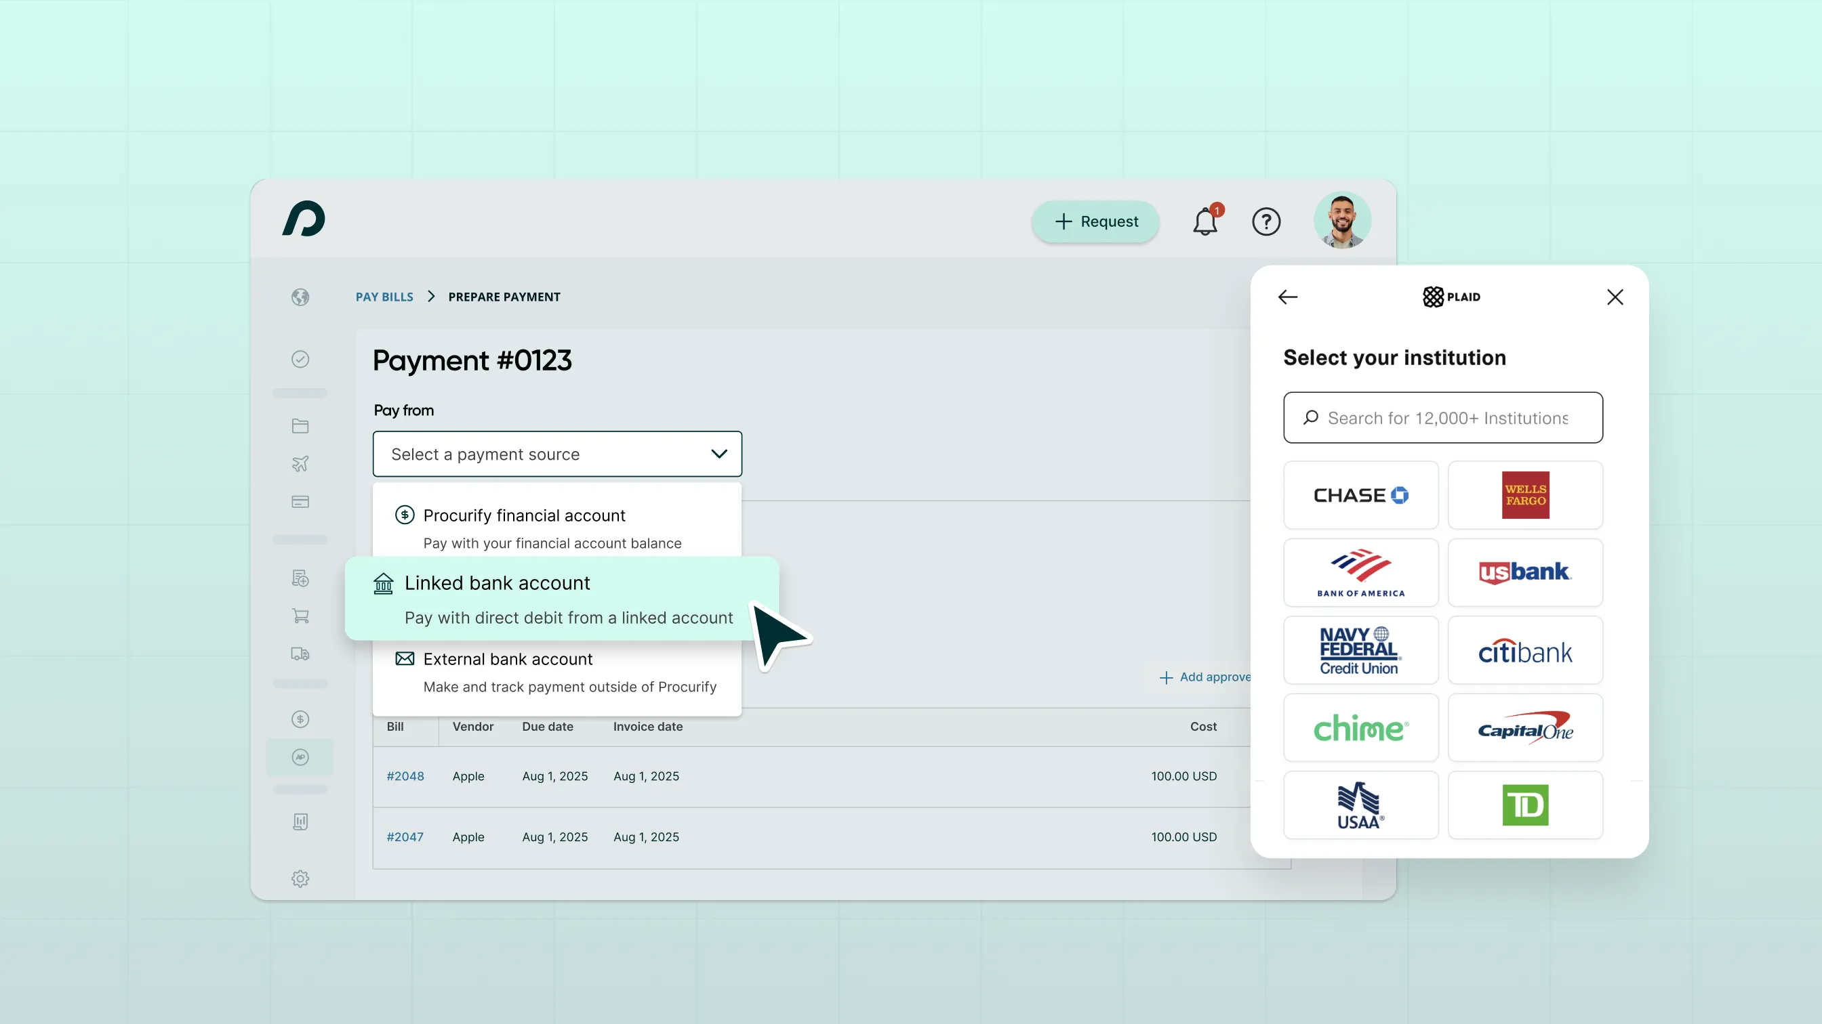Click the Payment #0123 heading
Viewport: 1822px width, 1024px height.
[x=472, y=360]
